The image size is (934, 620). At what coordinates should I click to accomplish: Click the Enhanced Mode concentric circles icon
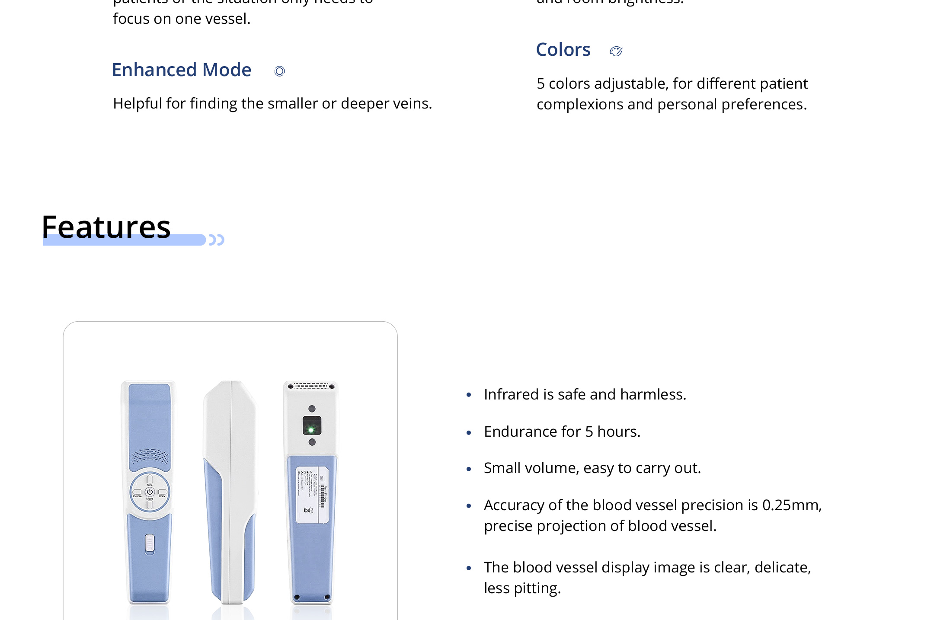[x=280, y=71]
